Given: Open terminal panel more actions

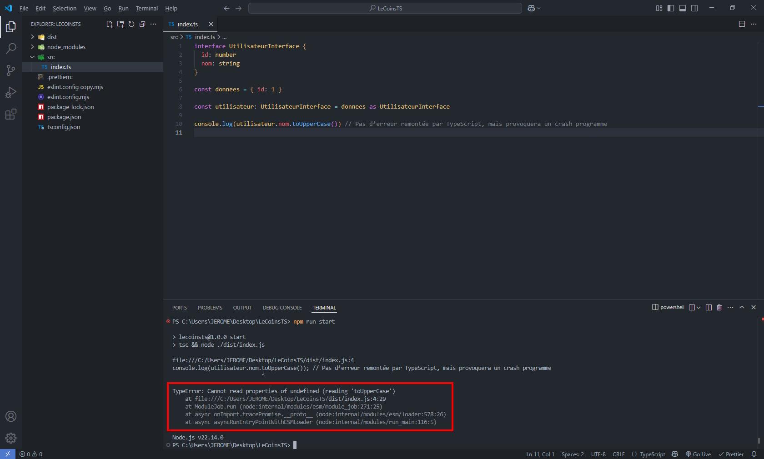Looking at the screenshot, I should click(x=730, y=308).
